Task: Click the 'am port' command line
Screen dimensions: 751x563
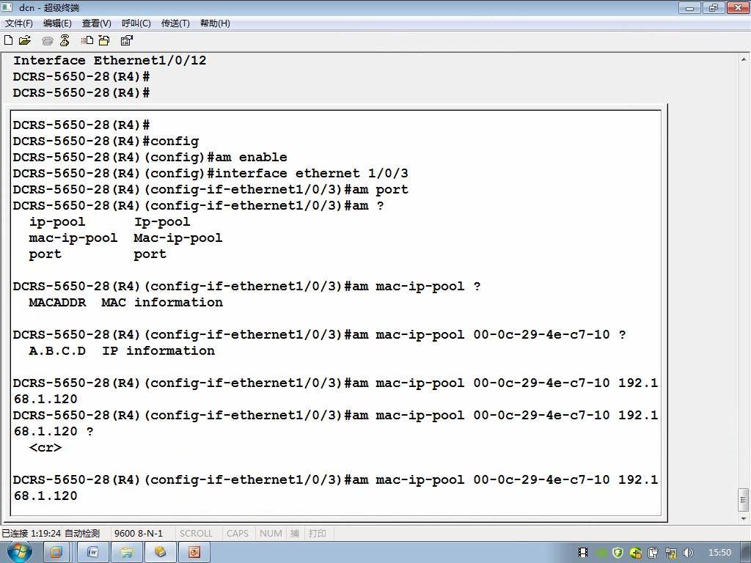Action: tap(210, 190)
